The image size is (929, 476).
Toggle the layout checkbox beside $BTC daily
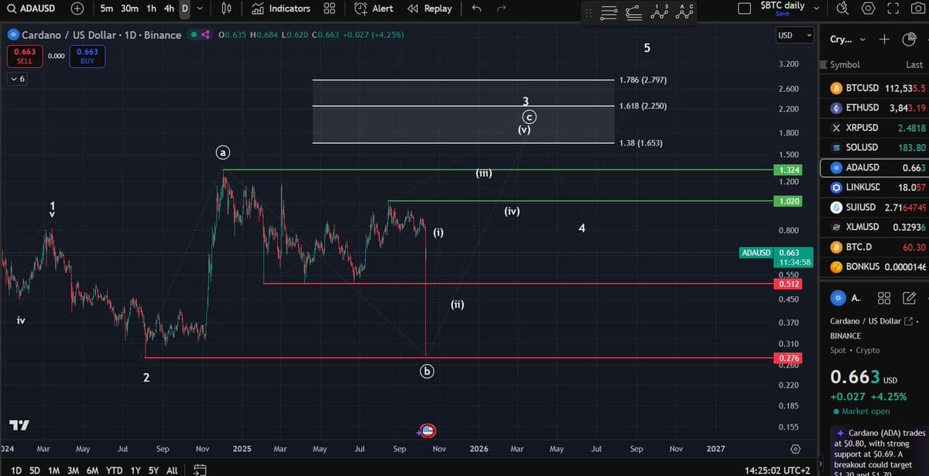[745, 9]
